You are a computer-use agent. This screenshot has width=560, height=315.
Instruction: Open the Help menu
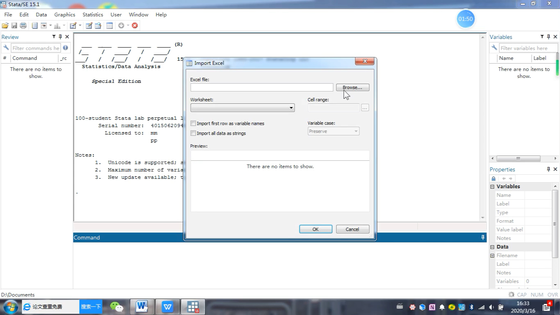[161, 14]
